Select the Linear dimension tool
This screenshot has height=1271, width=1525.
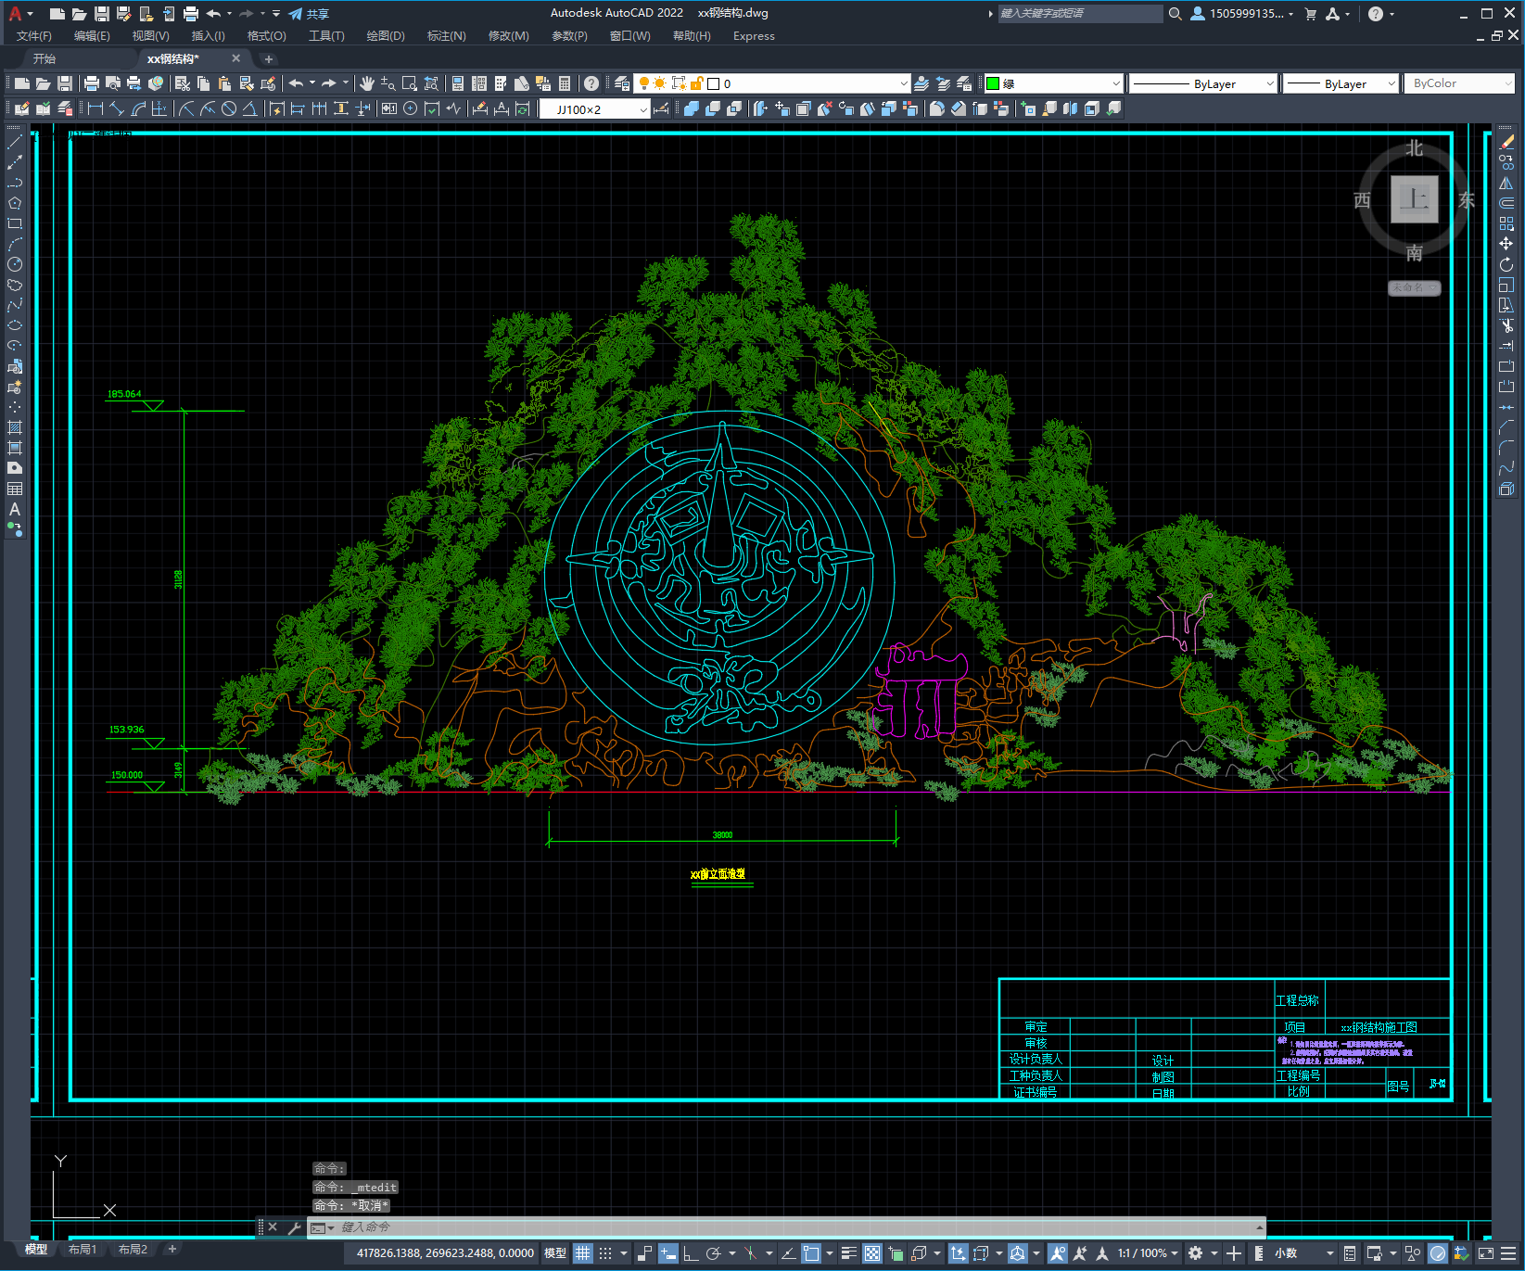95,108
